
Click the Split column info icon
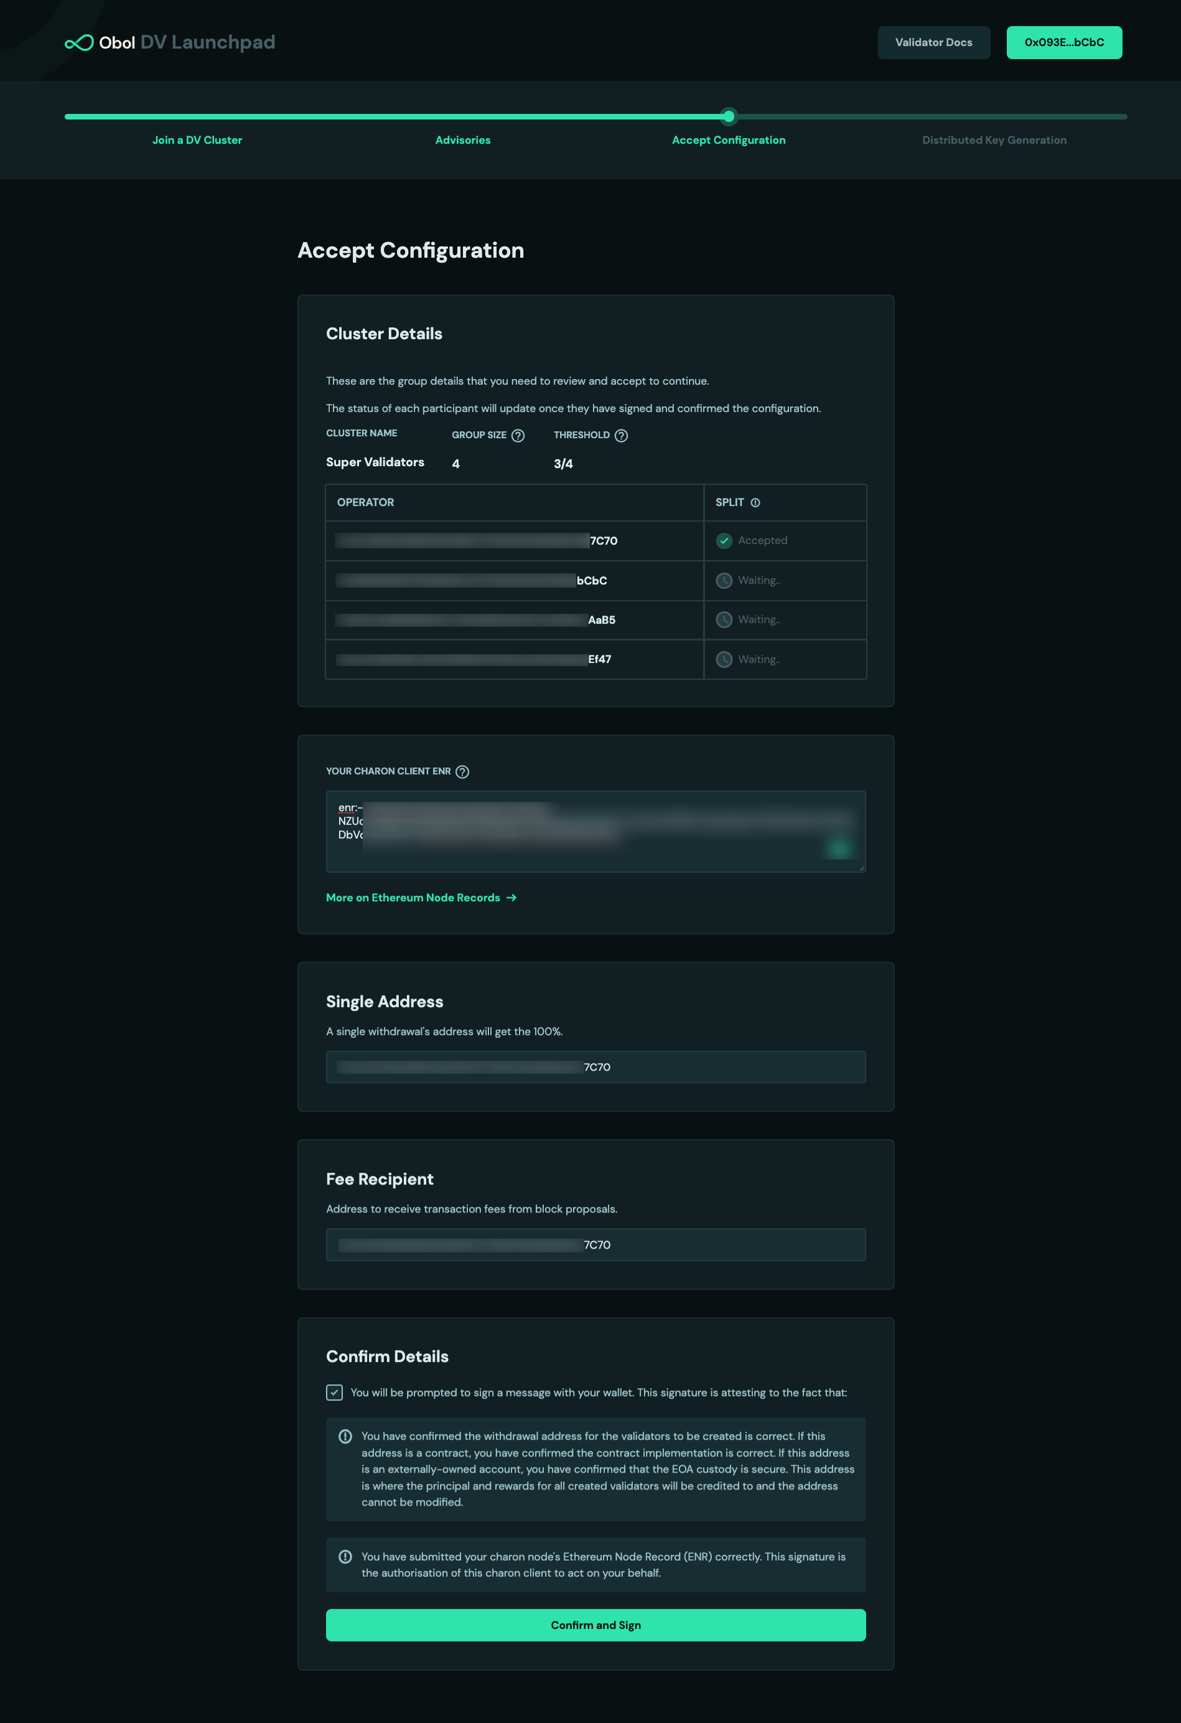coord(755,502)
